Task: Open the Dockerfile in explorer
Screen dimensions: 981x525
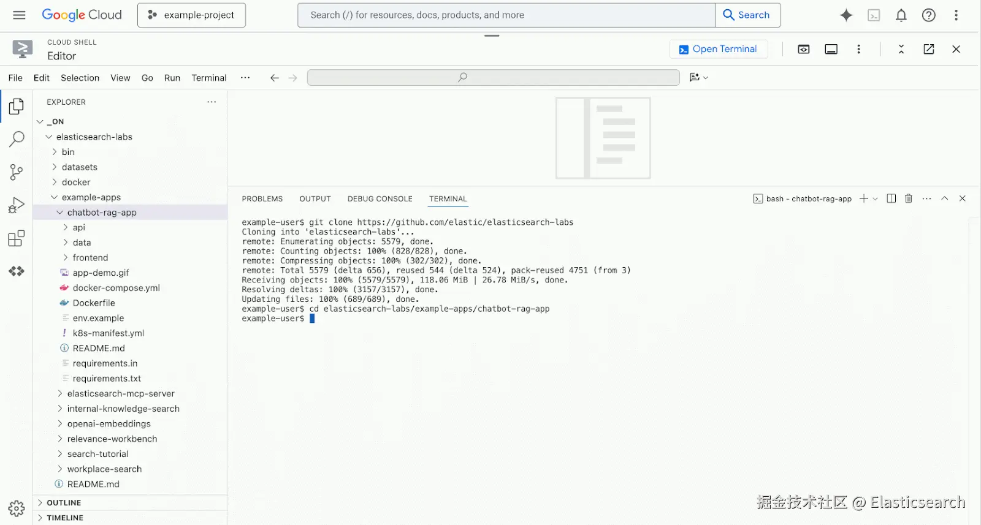Action: point(93,303)
